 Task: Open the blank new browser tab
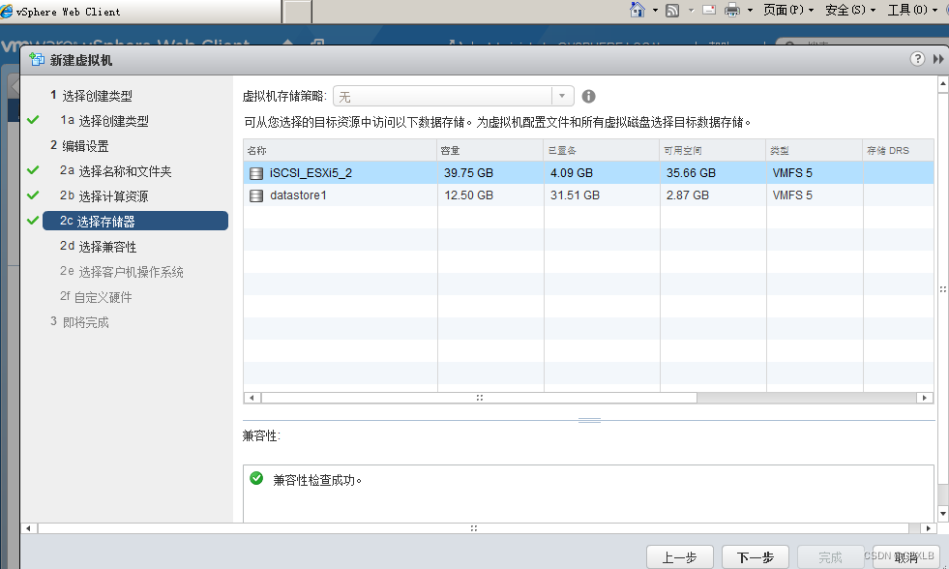[297, 12]
